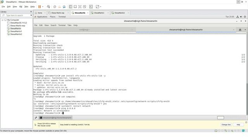248x140 pixels.
Task: Click the guest clock showing Tue 23:30
Action: pyautogui.click(x=230, y=17)
